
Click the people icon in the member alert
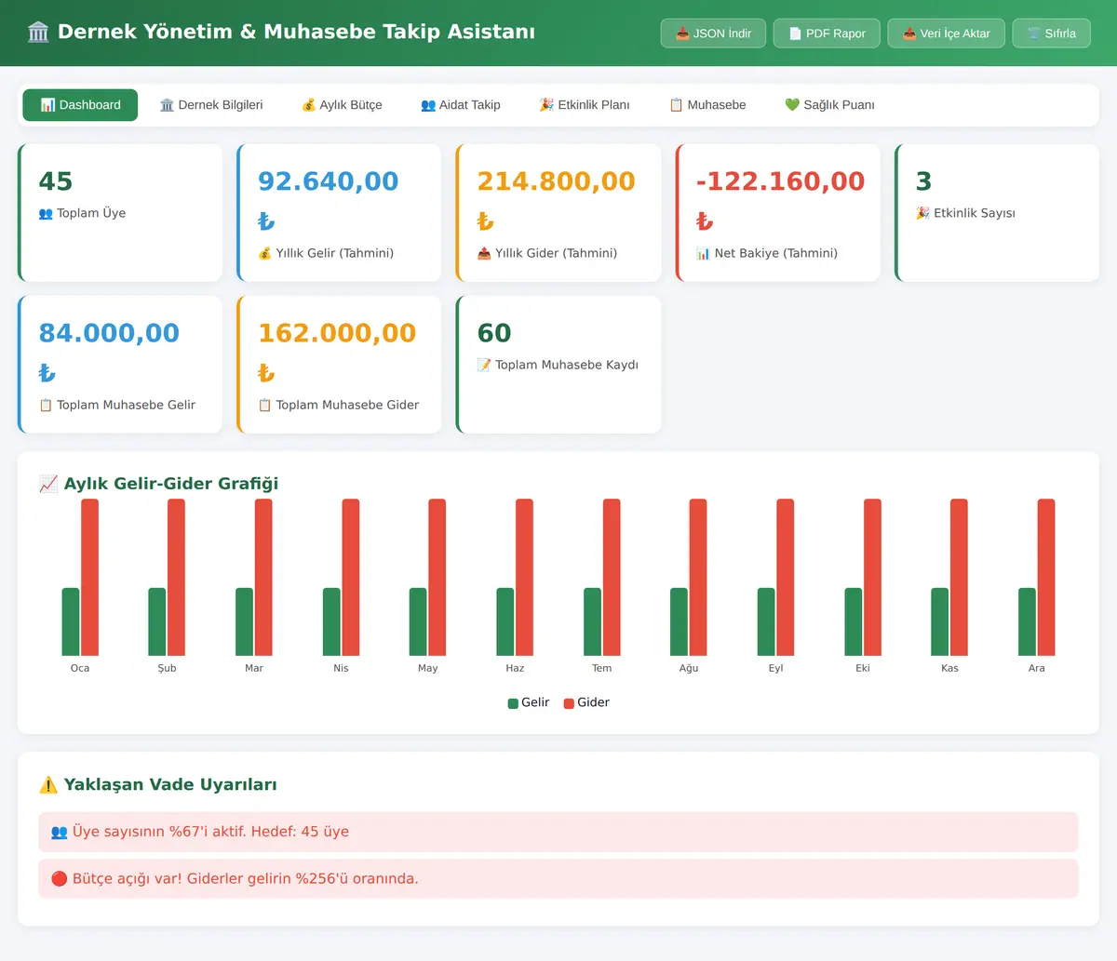(59, 832)
